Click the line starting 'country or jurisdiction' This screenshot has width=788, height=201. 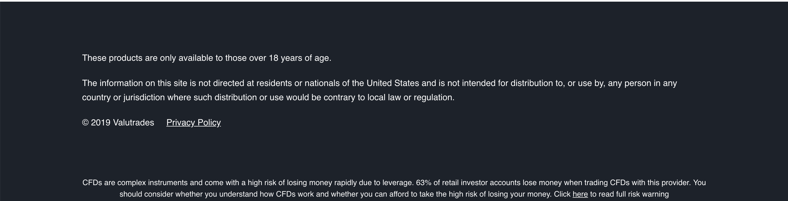coord(268,97)
